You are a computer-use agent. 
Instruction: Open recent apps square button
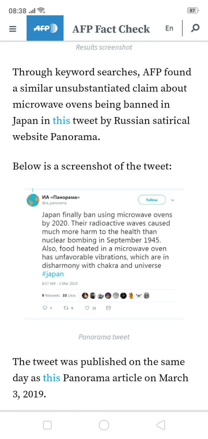click(x=47, y=425)
